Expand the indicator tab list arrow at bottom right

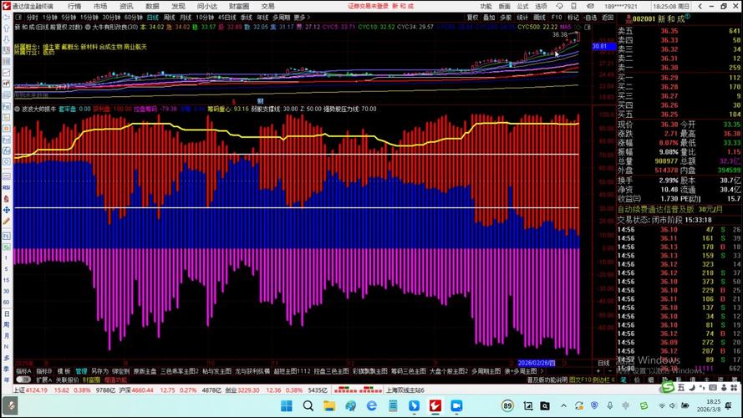(x=542, y=371)
